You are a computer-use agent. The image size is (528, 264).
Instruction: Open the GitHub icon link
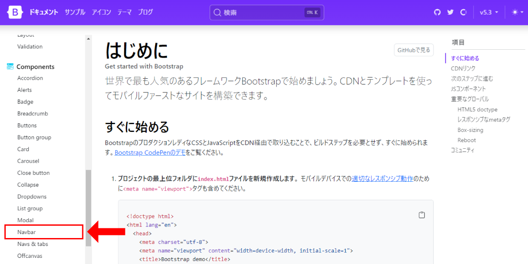pos(437,12)
